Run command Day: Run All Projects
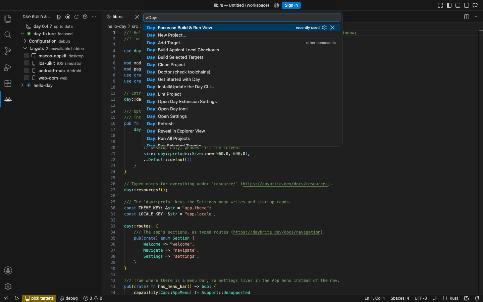483x302 pixels. click(242, 138)
